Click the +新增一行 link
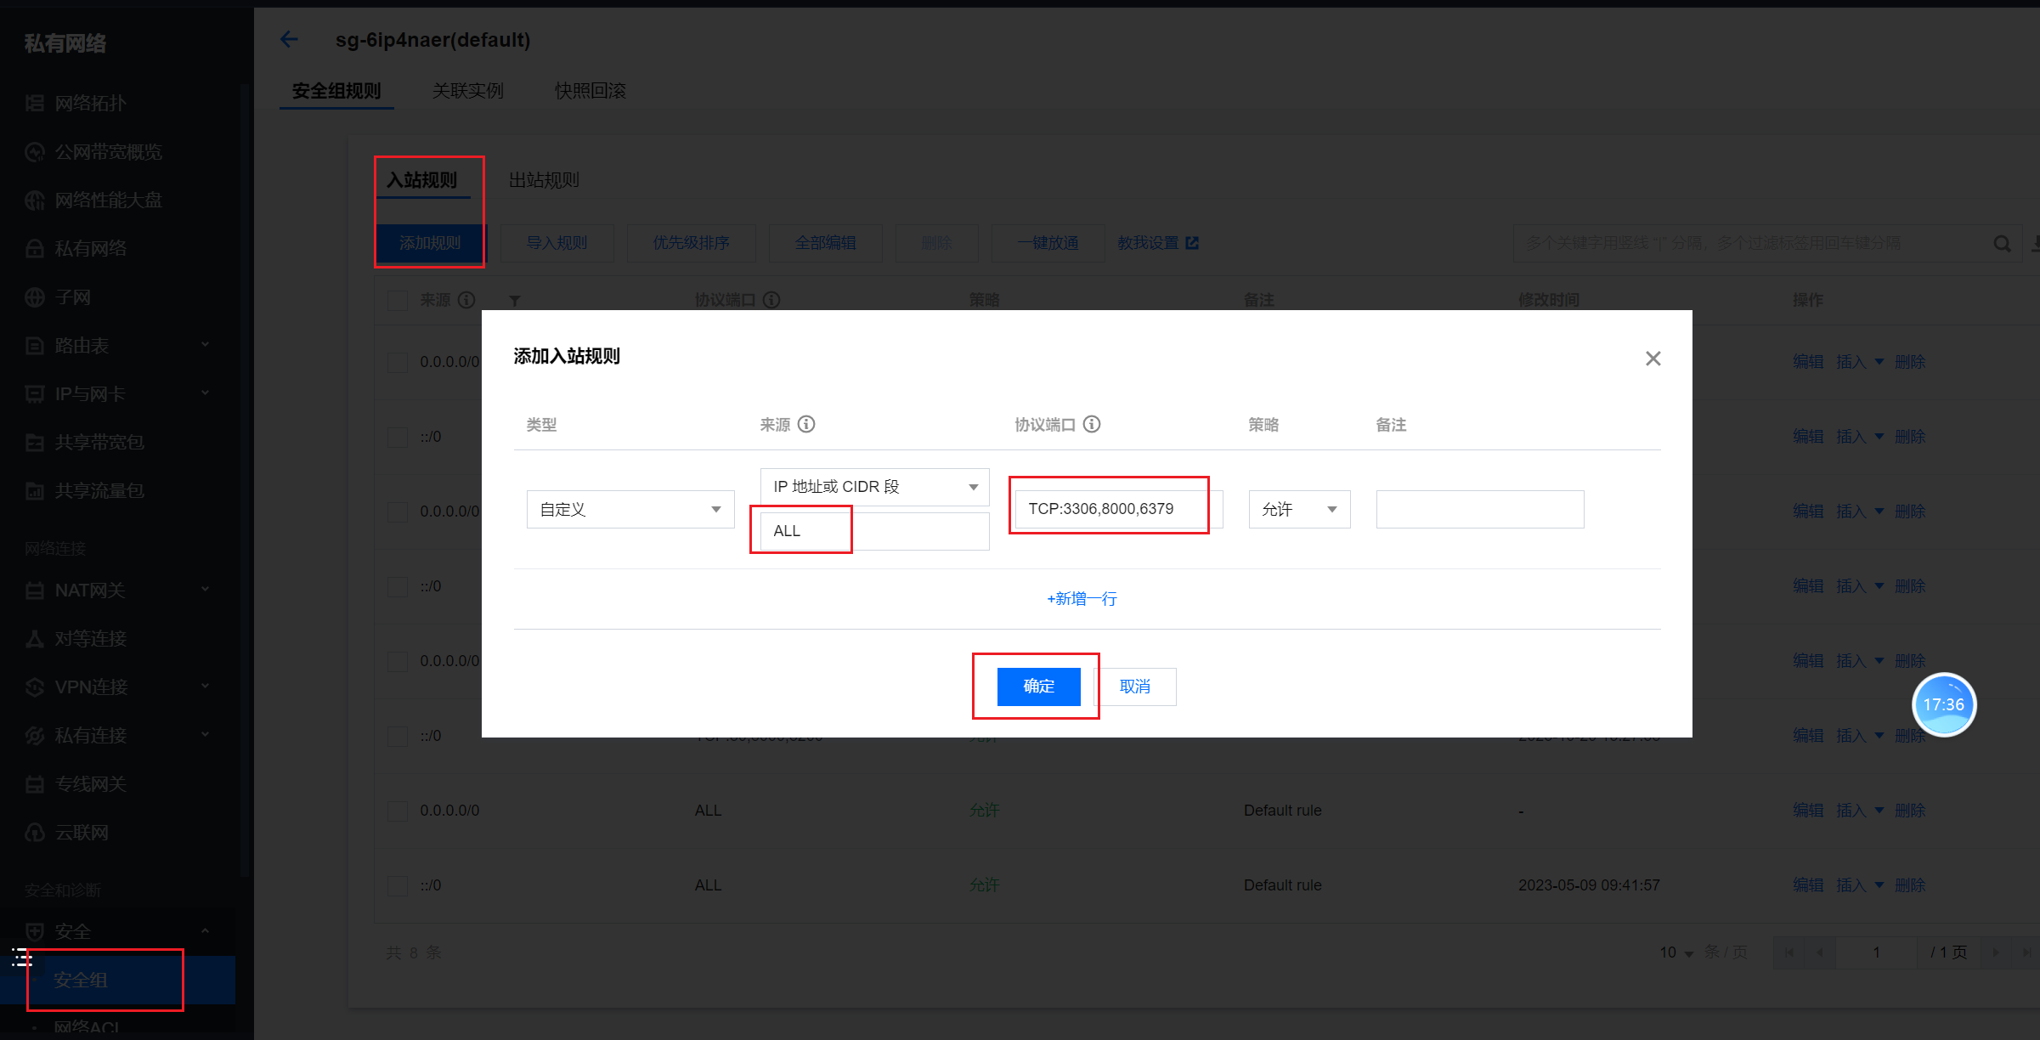Image resolution: width=2040 pixels, height=1040 pixels. pyautogui.click(x=1082, y=599)
